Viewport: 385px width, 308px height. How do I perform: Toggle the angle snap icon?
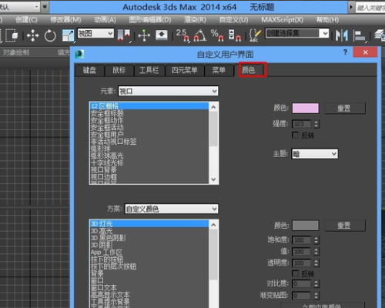(200, 35)
